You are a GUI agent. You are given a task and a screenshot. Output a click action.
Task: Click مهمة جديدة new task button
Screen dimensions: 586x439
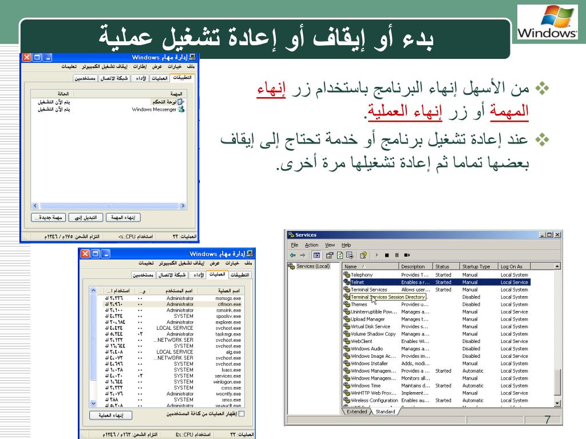(48, 218)
